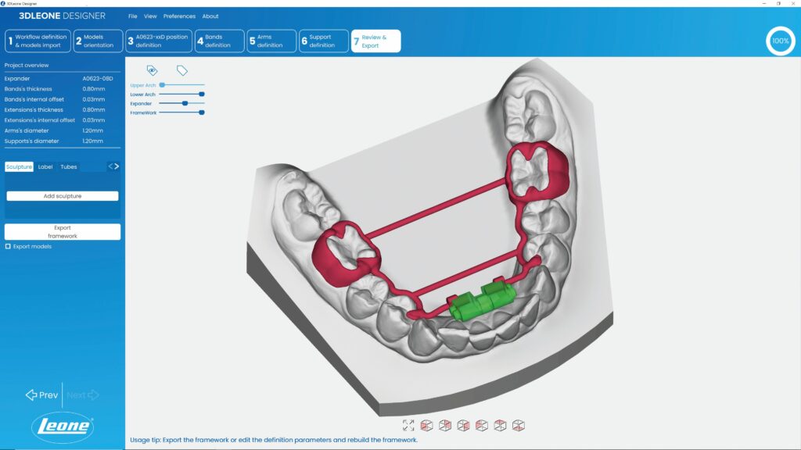Viewport: 801px width, 450px height.
Task: Click the fit-to-view expand arrows icon
Action: (408, 425)
